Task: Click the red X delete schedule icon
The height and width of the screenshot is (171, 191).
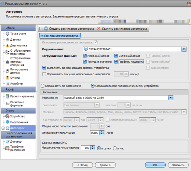Action: coord(99,28)
